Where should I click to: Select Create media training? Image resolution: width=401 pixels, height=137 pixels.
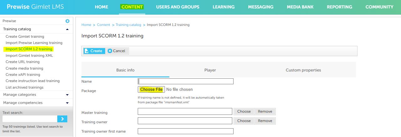point(24,68)
